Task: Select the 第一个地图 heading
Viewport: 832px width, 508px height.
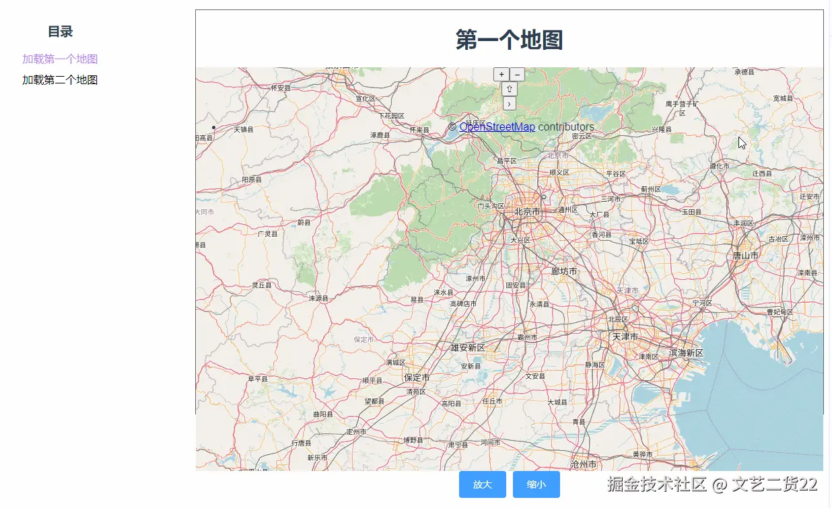Action: tap(510, 40)
